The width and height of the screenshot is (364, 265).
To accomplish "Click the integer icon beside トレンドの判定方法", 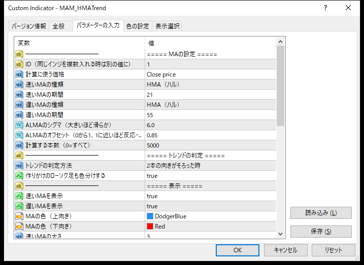I will [x=19, y=166].
